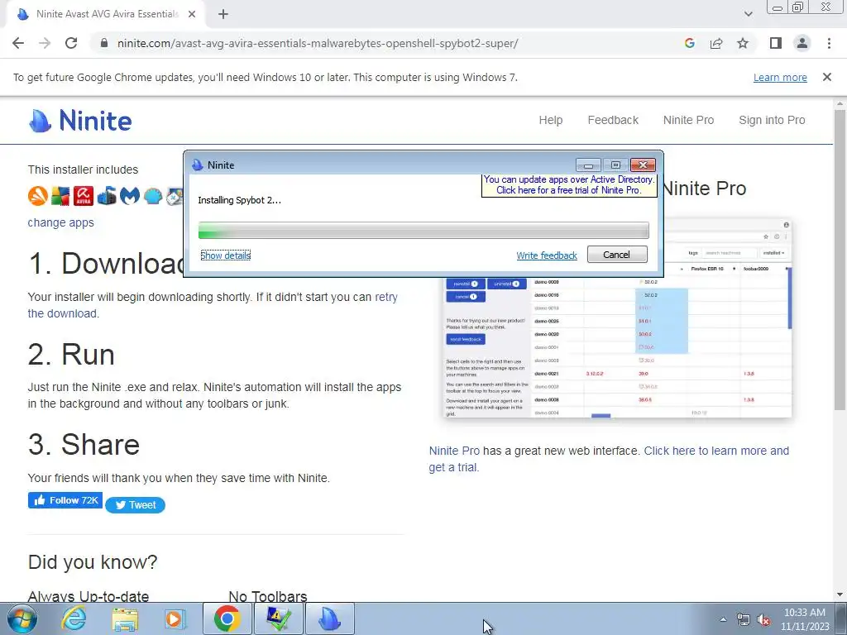Bookmark this page with the star
Screen dimensions: 847x635
743,43
